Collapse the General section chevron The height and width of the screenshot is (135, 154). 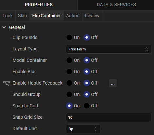[x=4, y=27]
